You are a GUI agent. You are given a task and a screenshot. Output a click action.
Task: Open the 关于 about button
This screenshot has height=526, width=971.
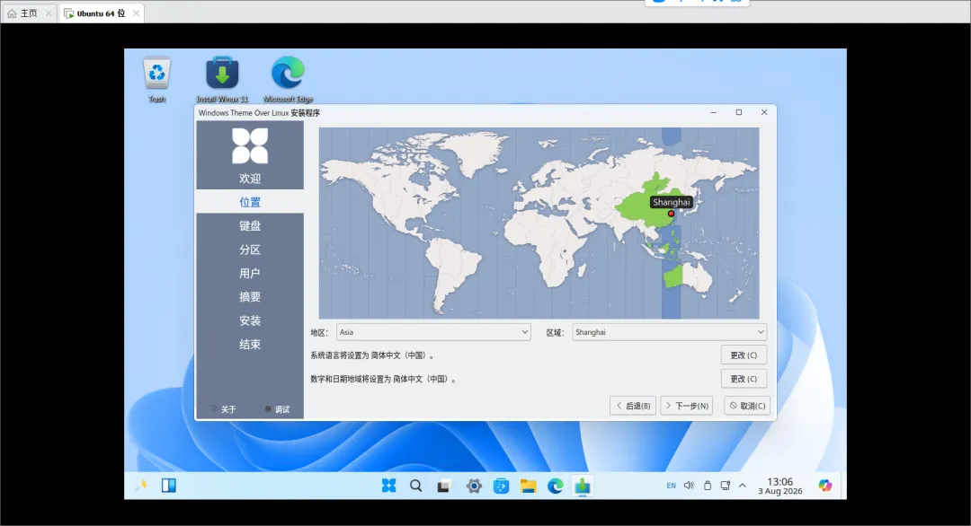coord(224,409)
